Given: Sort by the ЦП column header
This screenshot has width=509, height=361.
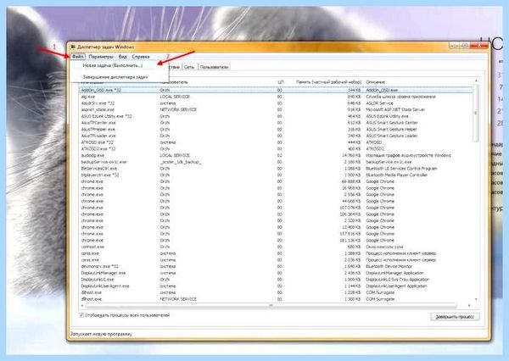Looking at the screenshot, I should pyautogui.click(x=281, y=82).
